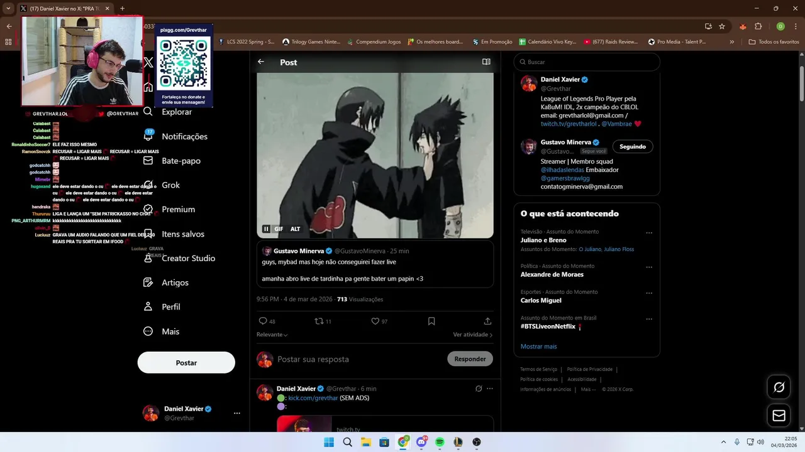Image resolution: width=805 pixels, height=452 pixels.
Task: Open a new Chrome tab
Action: point(122,9)
